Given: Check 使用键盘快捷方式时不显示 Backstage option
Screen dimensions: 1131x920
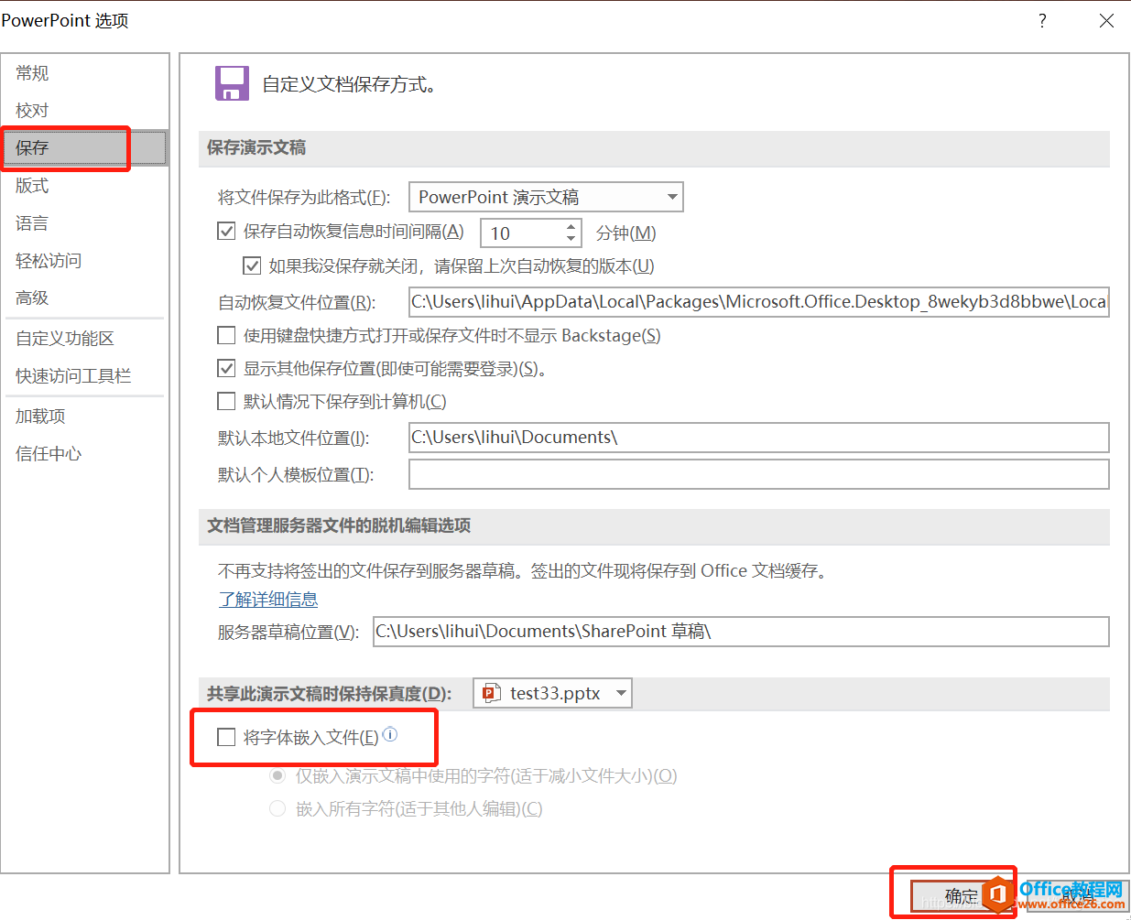Looking at the screenshot, I should (226, 335).
